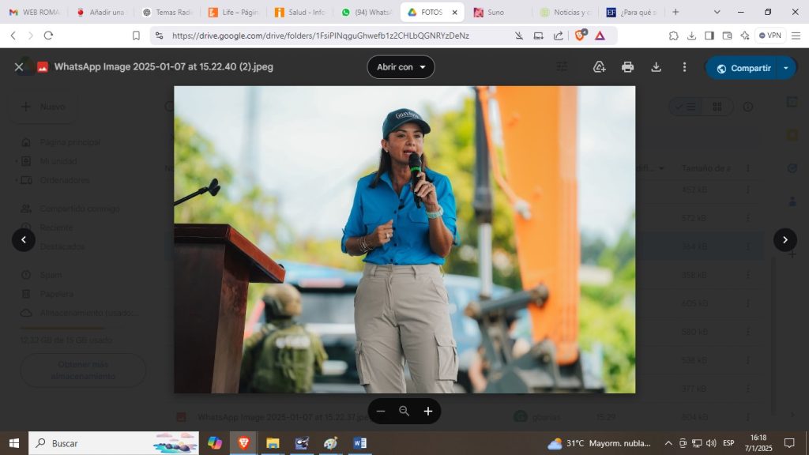This screenshot has height=455, width=809.
Task: Switch to WEB ROMA Gmail tab
Action: [35, 12]
